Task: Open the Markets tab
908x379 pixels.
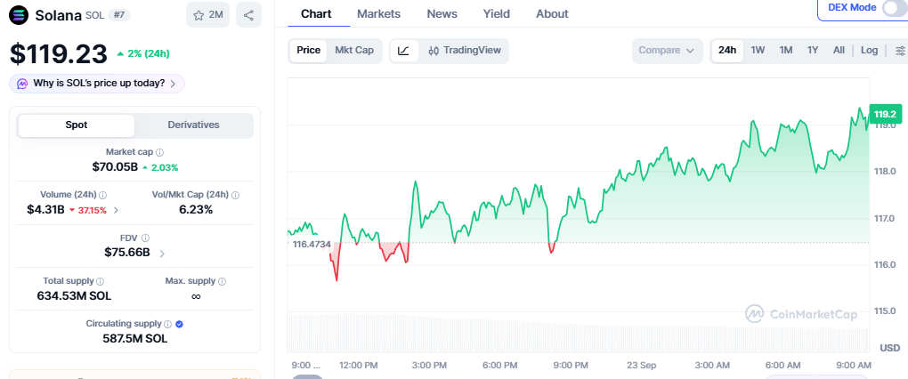Action: pos(378,14)
